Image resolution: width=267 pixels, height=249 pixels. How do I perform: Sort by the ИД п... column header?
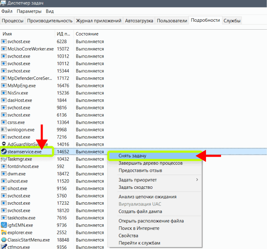tap(64, 34)
